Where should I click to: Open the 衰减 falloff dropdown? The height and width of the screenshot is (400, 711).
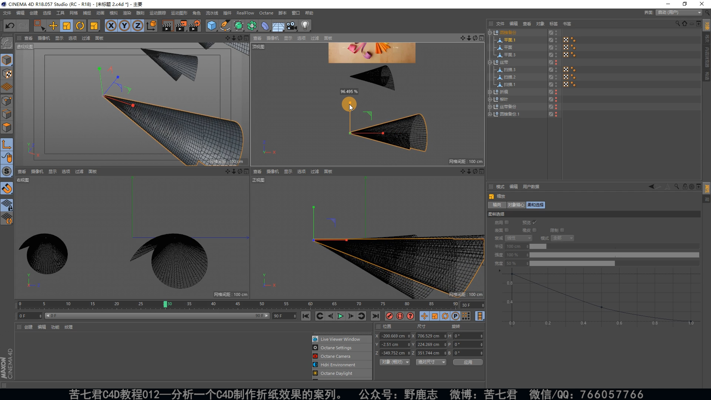519,238
